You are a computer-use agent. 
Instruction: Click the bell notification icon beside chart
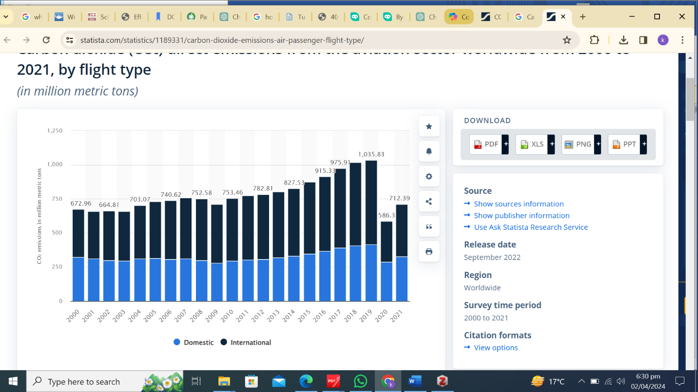pyautogui.click(x=429, y=151)
